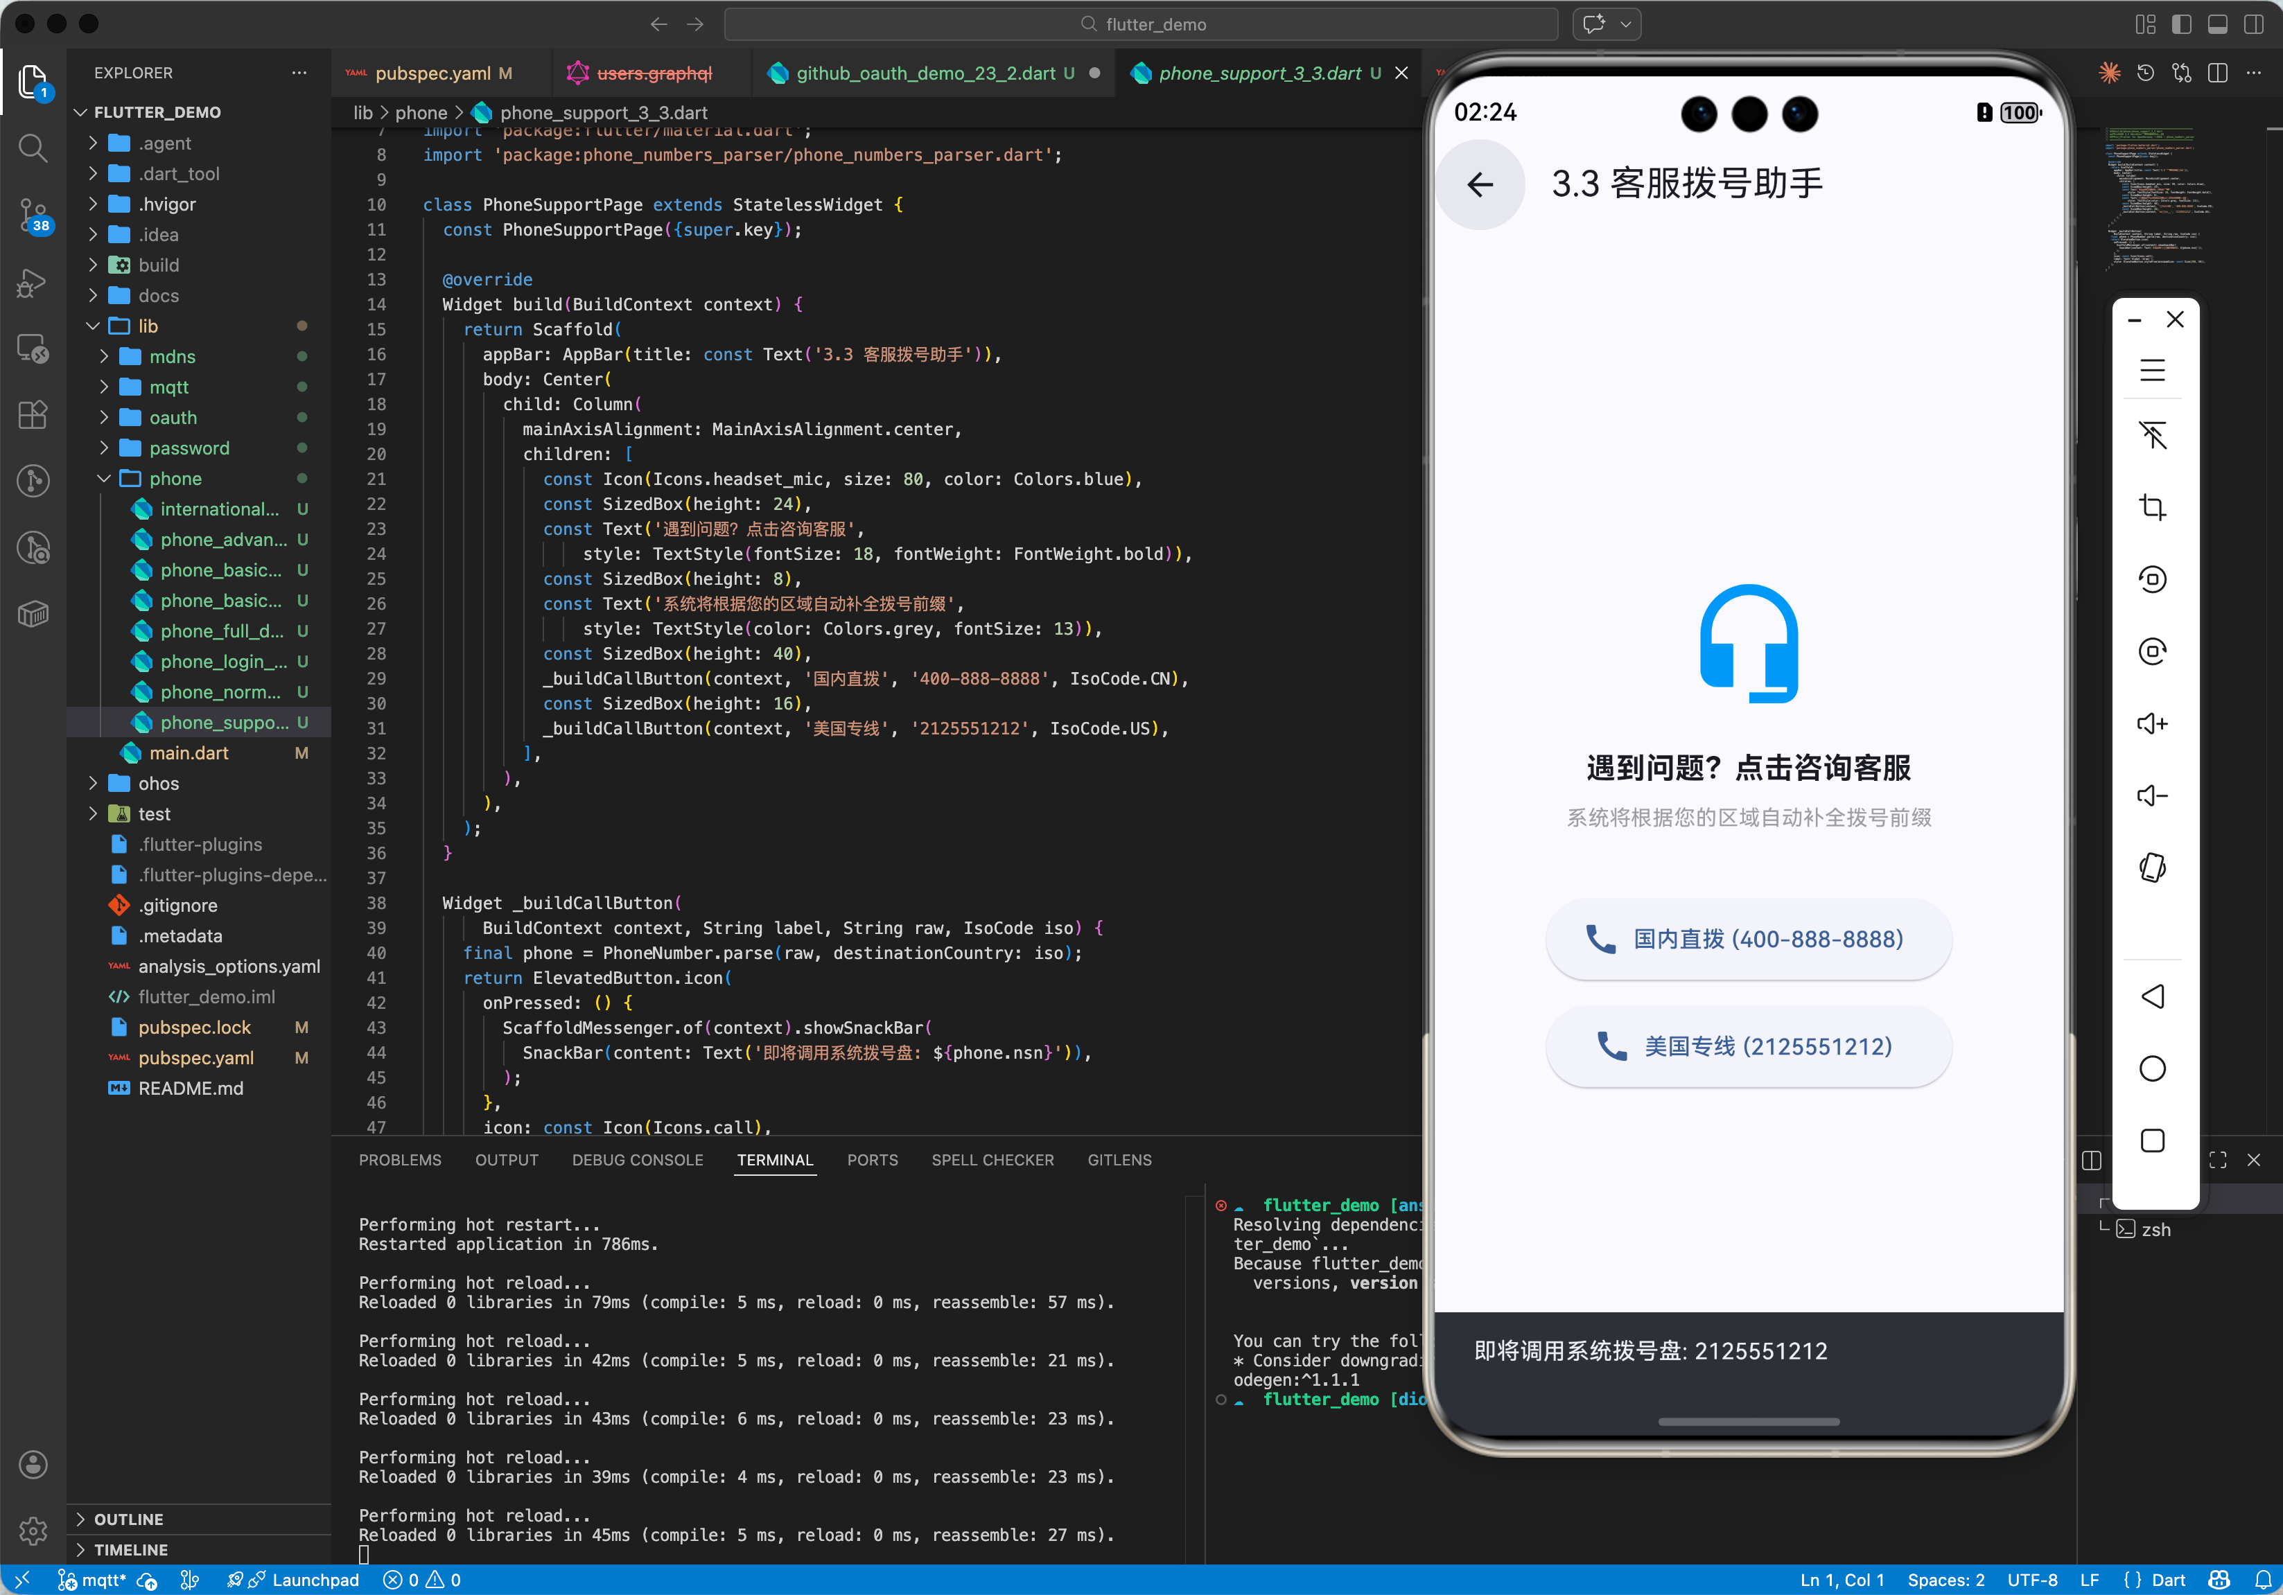Click emulator volume up icon
The width and height of the screenshot is (2283, 1595).
coord(2152,723)
